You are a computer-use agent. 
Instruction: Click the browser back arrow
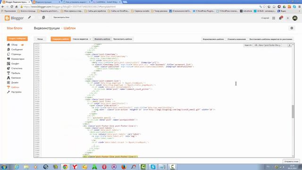3,7
